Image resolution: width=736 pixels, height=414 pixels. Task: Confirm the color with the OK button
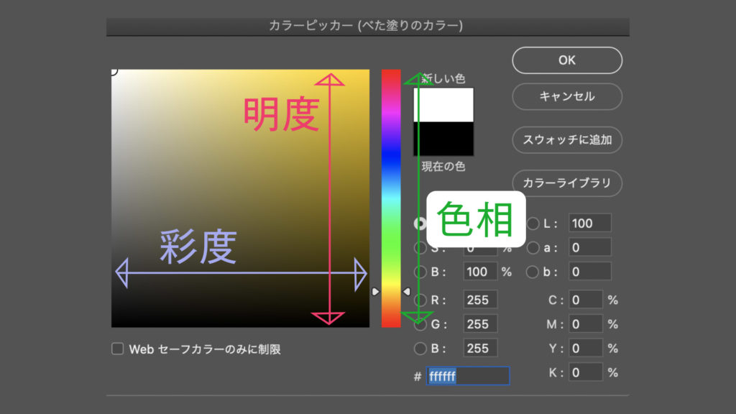(x=567, y=60)
